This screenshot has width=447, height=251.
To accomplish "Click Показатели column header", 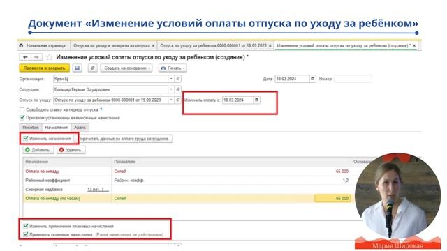I will point(231,162).
